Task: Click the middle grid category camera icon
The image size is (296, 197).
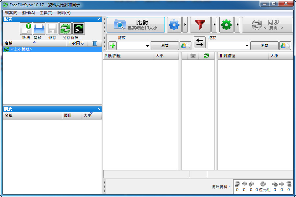Action: click(193, 56)
